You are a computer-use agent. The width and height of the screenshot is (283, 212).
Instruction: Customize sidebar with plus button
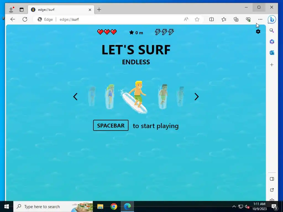(272, 65)
